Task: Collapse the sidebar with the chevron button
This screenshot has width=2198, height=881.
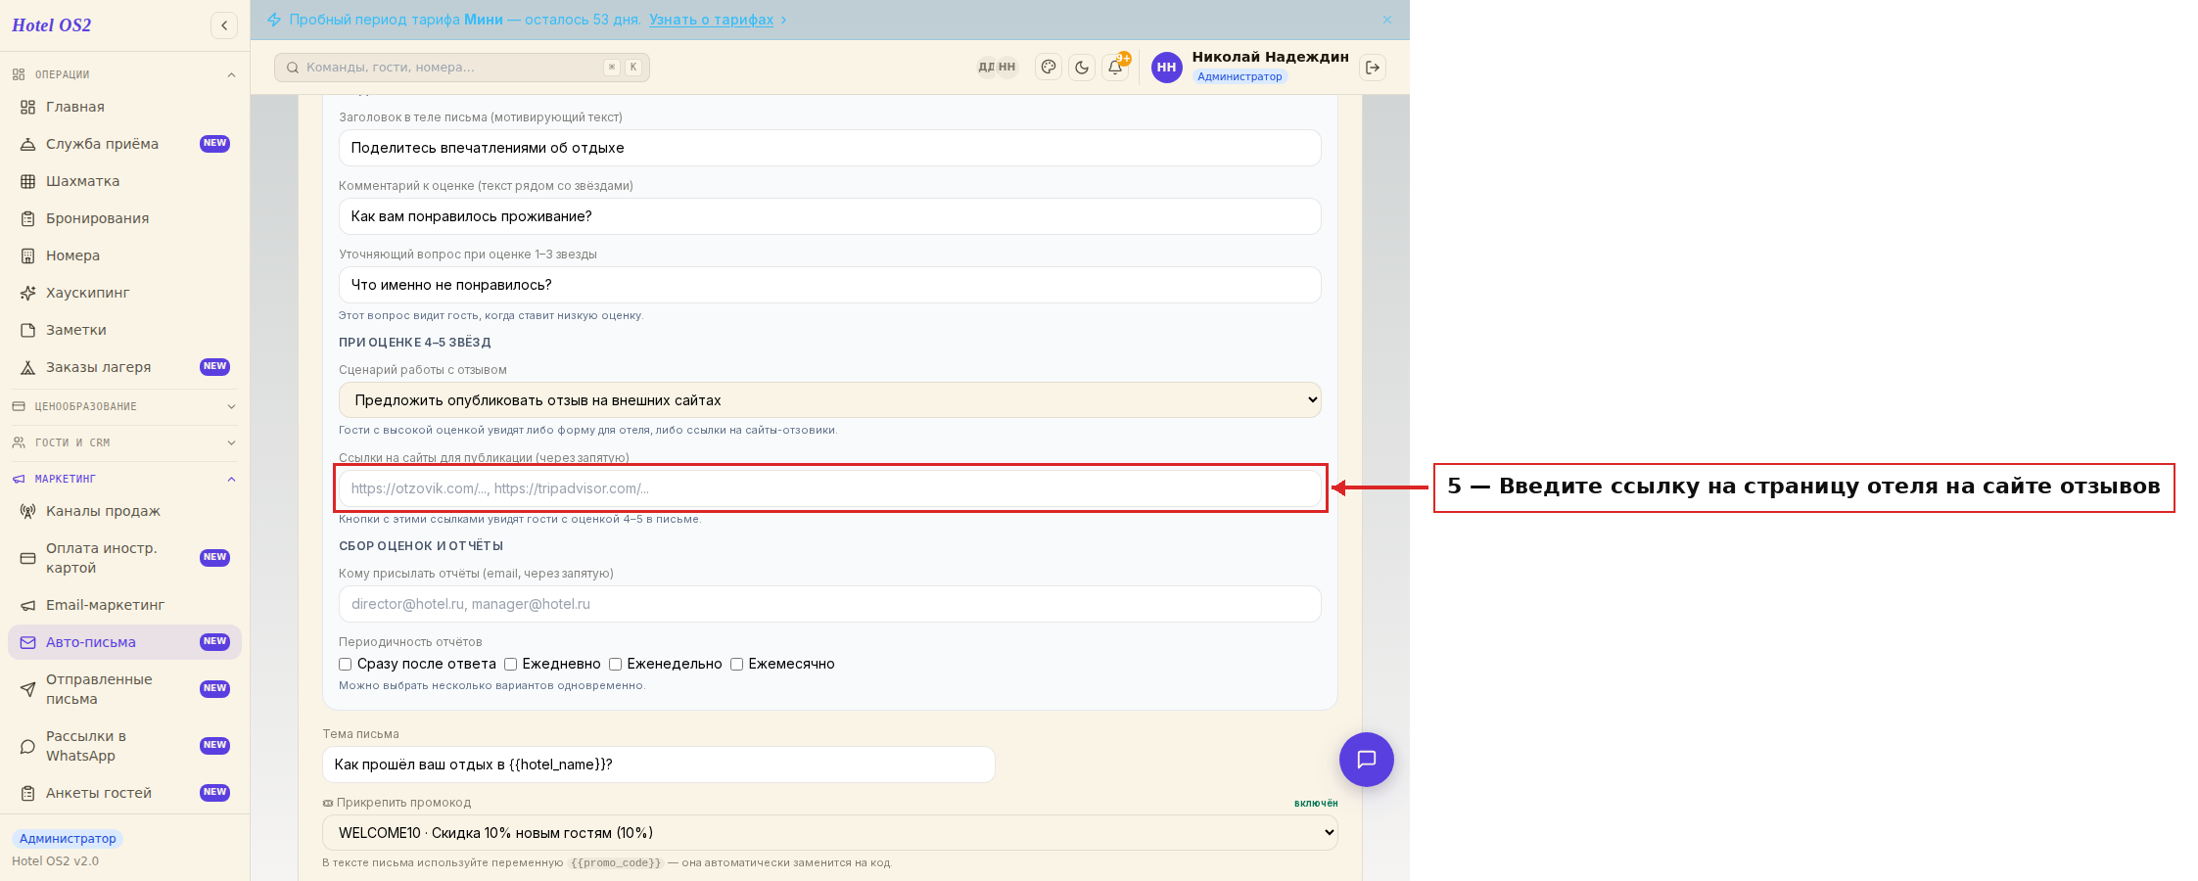Action: [x=224, y=25]
